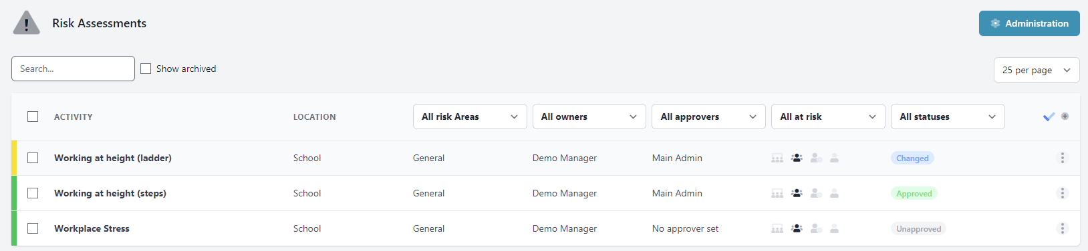This screenshot has width=1088, height=251.
Task: Sort by the LOCATION column header
Action: pyautogui.click(x=315, y=117)
